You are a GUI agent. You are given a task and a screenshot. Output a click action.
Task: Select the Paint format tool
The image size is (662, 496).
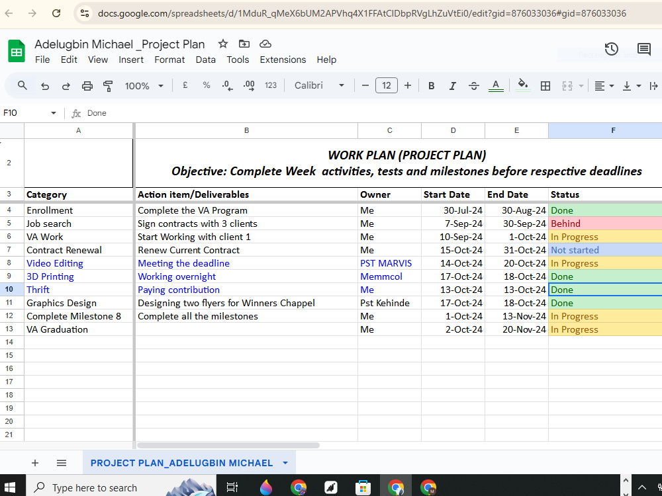(x=108, y=86)
